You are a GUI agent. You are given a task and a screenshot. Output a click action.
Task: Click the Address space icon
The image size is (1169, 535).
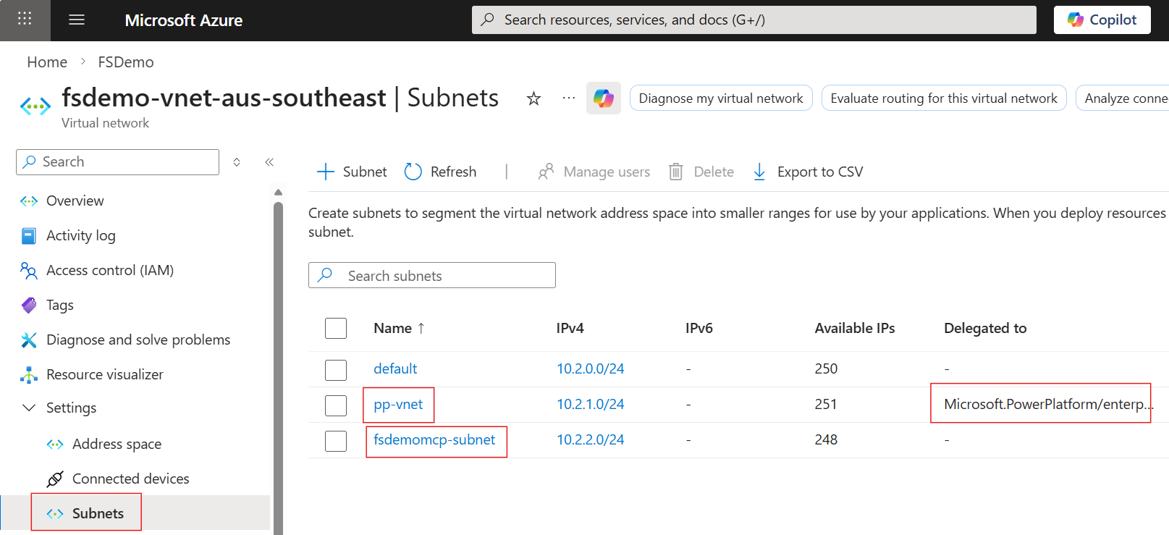pyautogui.click(x=55, y=444)
